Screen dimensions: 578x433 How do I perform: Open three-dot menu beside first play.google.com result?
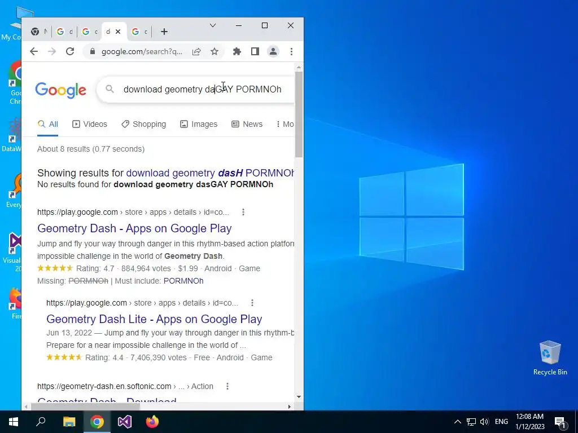pyautogui.click(x=243, y=212)
